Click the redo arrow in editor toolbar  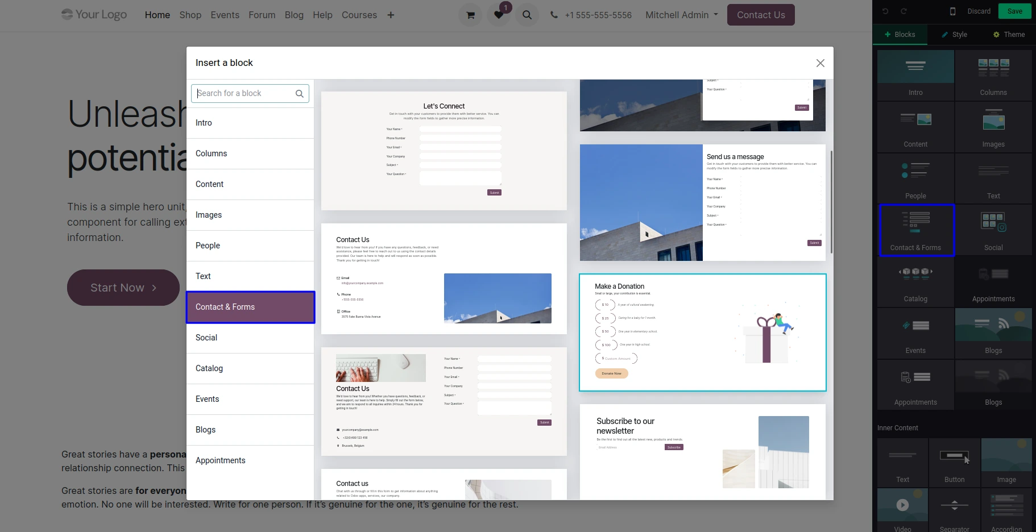904,11
